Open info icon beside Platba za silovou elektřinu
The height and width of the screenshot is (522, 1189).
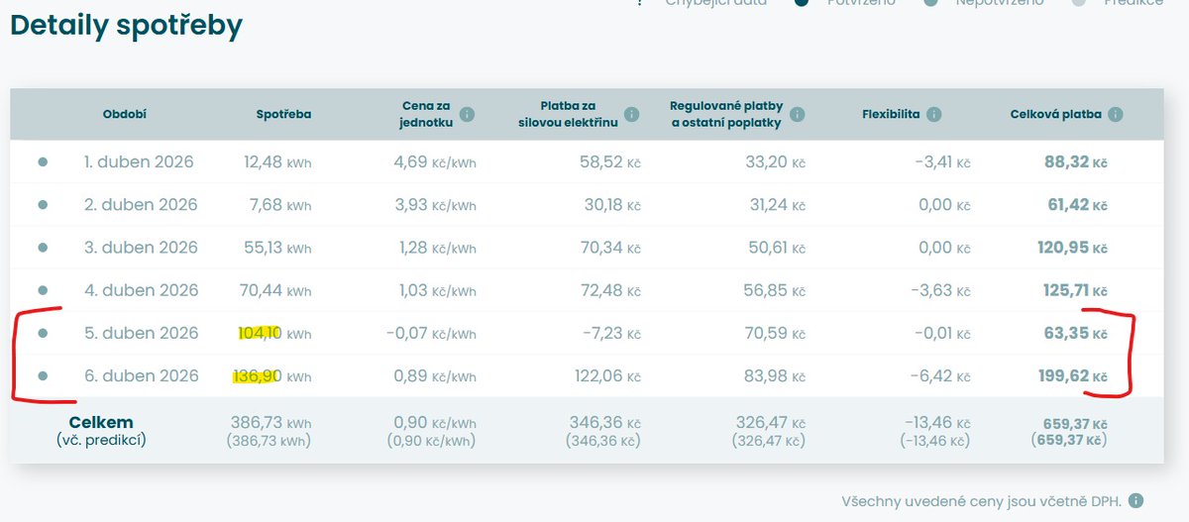pyautogui.click(x=630, y=114)
